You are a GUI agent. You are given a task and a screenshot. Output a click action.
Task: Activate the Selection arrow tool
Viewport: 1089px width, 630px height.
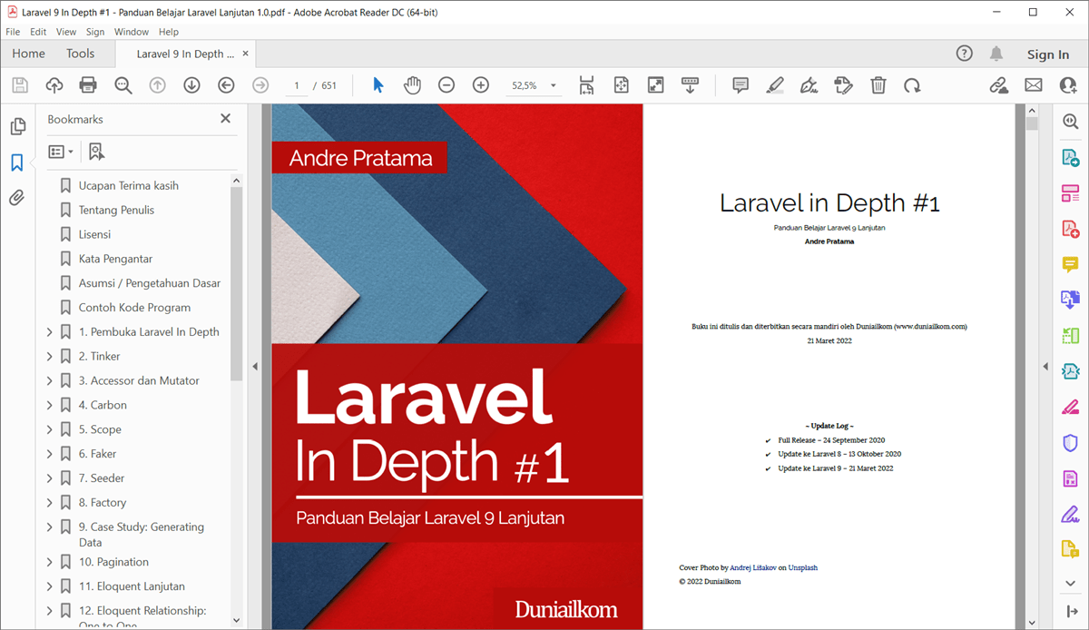[x=378, y=85]
